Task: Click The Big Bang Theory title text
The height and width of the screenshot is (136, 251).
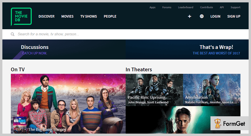Action: point(47,130)
